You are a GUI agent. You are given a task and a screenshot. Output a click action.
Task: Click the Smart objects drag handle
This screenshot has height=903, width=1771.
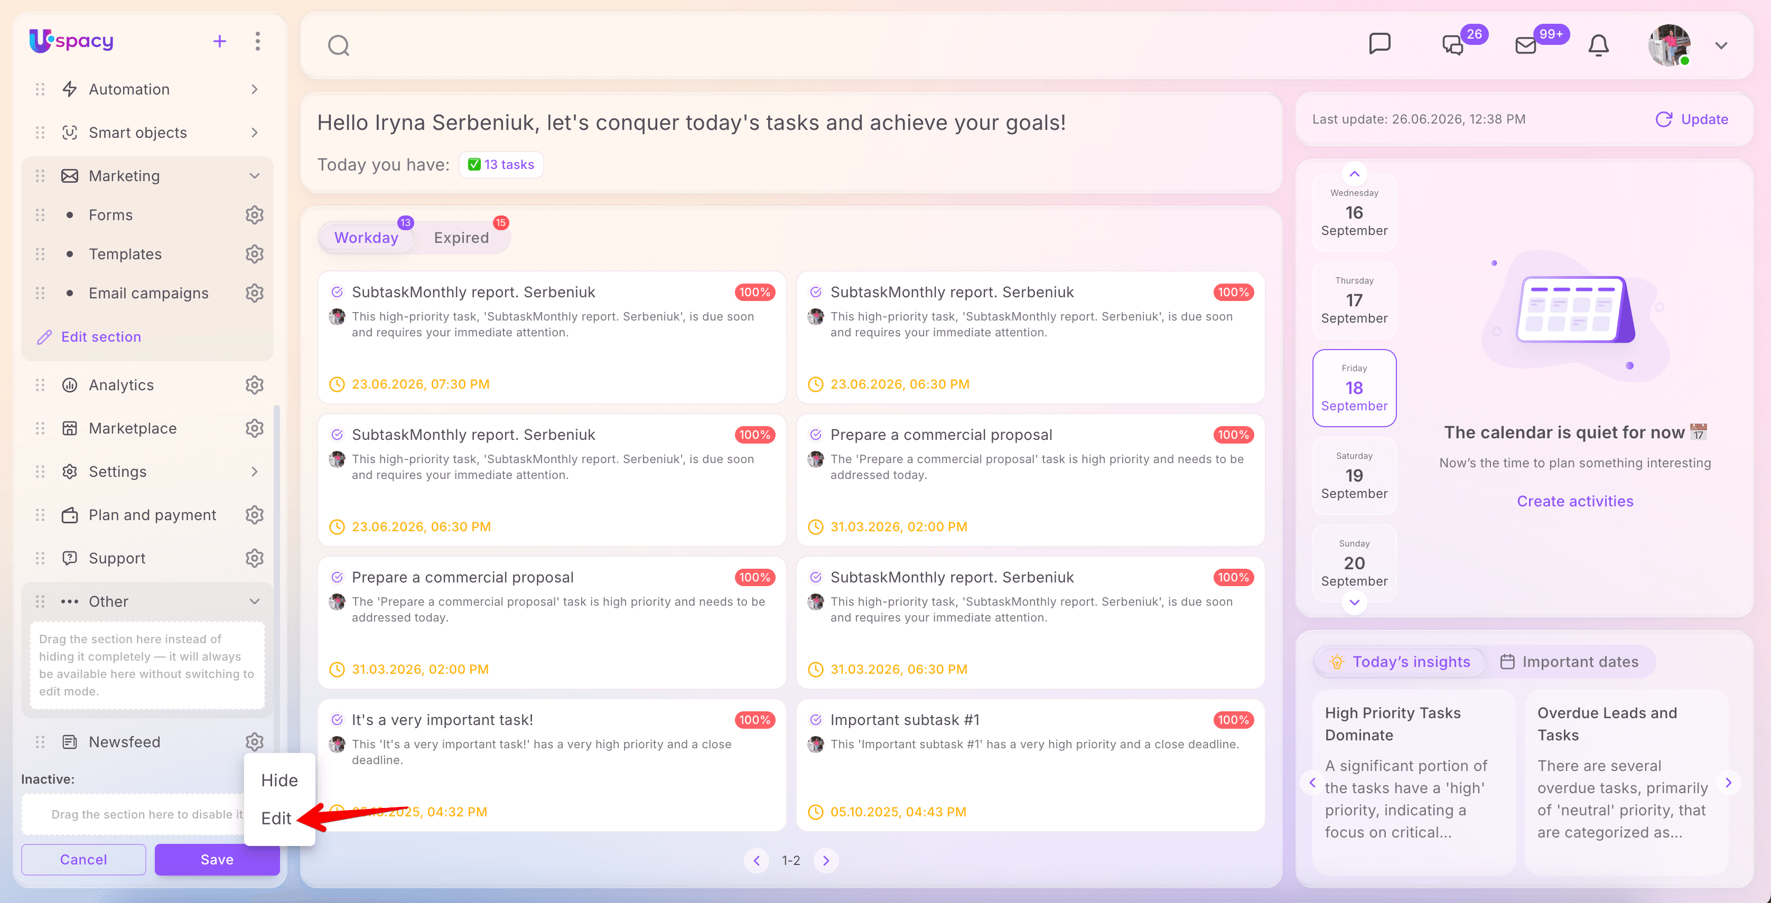(40, 133)
